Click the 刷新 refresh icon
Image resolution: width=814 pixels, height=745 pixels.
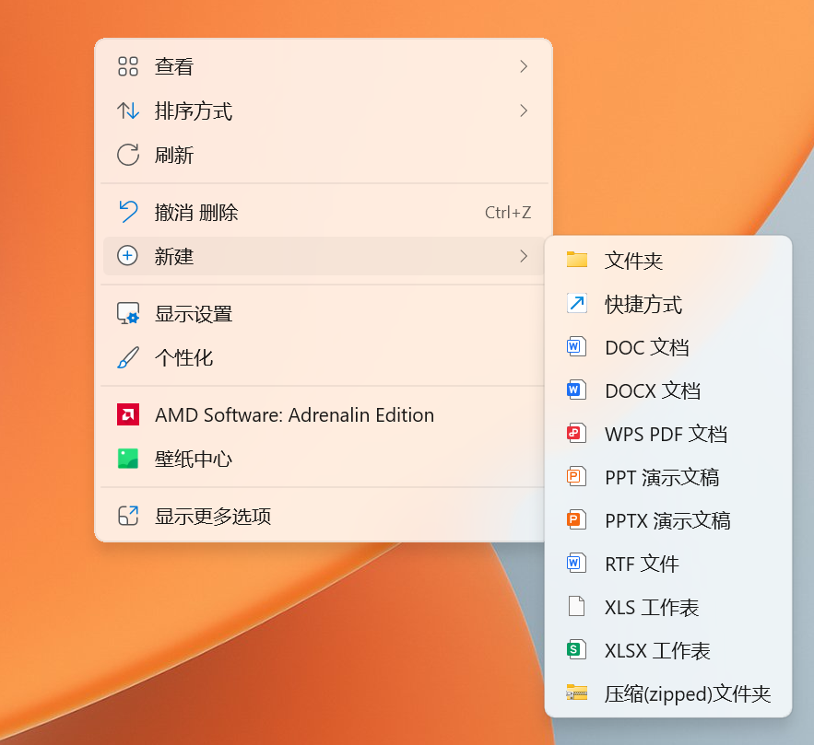pyautogui.click(x=128, y=155)
